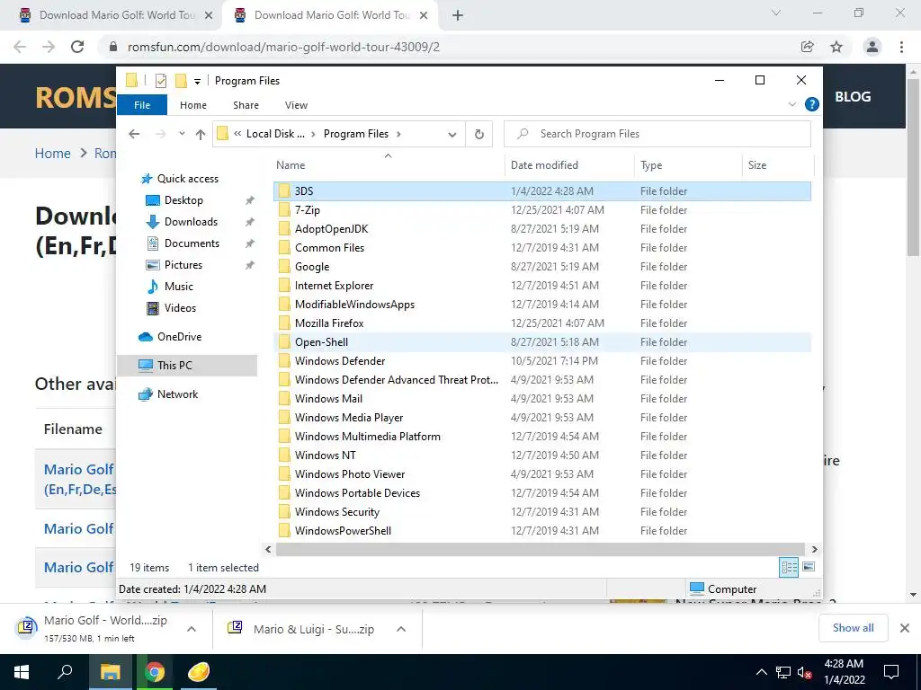Select the WindowsPowerShell folder
The image size is (921, 690).
541,530
